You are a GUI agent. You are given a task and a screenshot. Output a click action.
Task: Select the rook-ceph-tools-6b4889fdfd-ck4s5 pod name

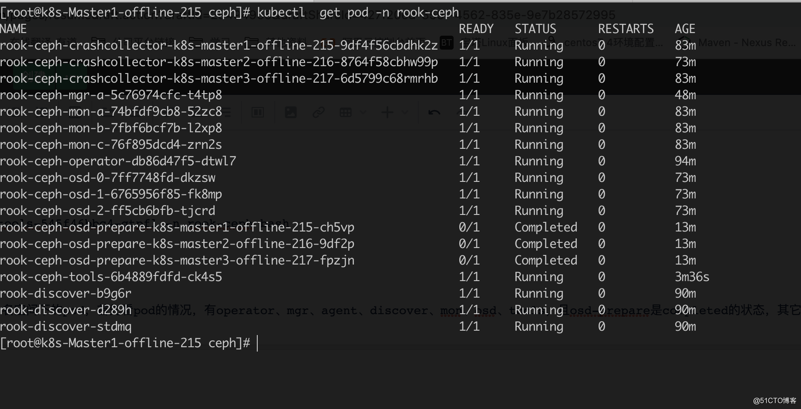click(x=111, y=277)
